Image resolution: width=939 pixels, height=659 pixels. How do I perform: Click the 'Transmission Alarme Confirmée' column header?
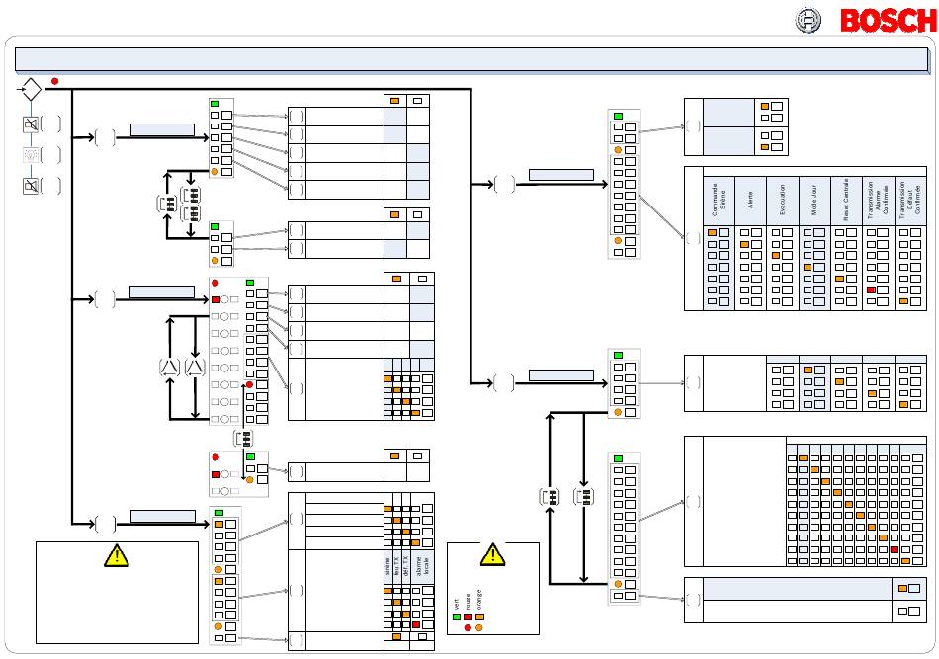(878, 200)
